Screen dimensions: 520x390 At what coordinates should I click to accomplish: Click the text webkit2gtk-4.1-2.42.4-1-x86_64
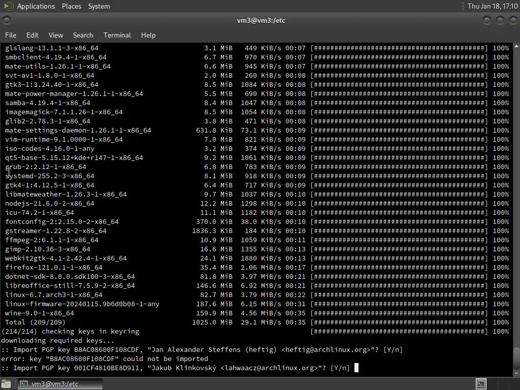tap(66, 258)
